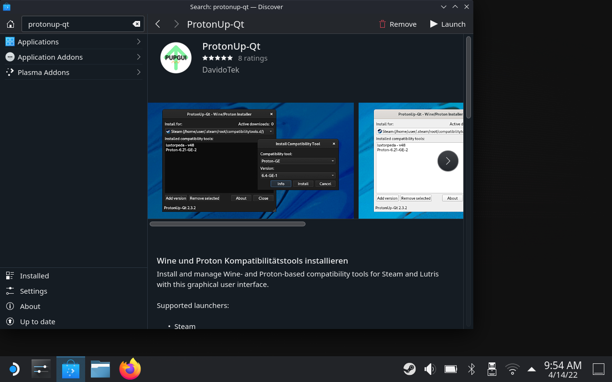Screen dimensions: 612x382
Task: Open the application launcher on taskbar
Action: [14, 369]
